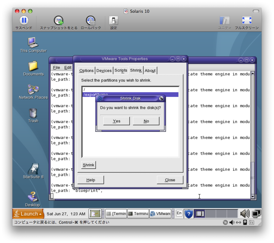Viewport: 274px width, 243px height.
Task: Switch to the Termina taskbar window button
Action: point(138,214)
